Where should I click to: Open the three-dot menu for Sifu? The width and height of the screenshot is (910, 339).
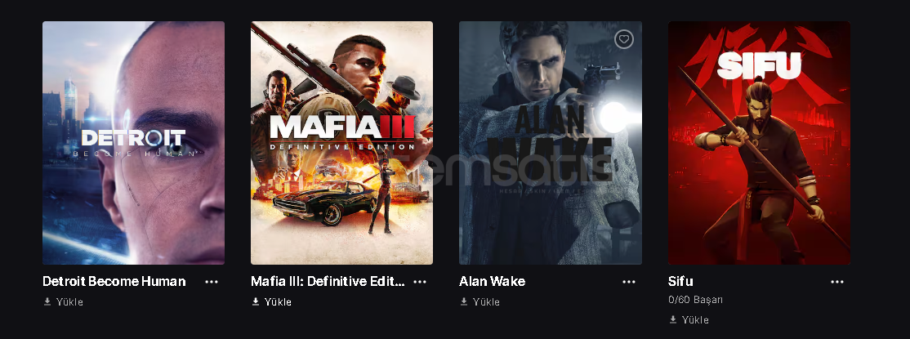tap(836, 282)
